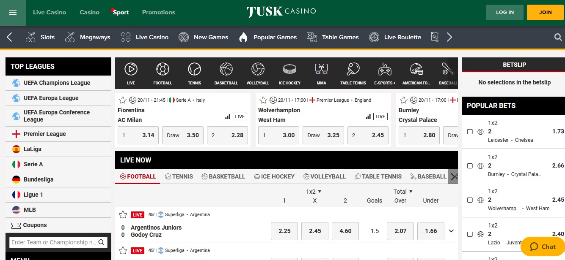This screenshot has height=260, width=565.
Task: Bet on Draw 3.25 Wolverhampton match
Action: pyautogui.click(x=323, y=135)
